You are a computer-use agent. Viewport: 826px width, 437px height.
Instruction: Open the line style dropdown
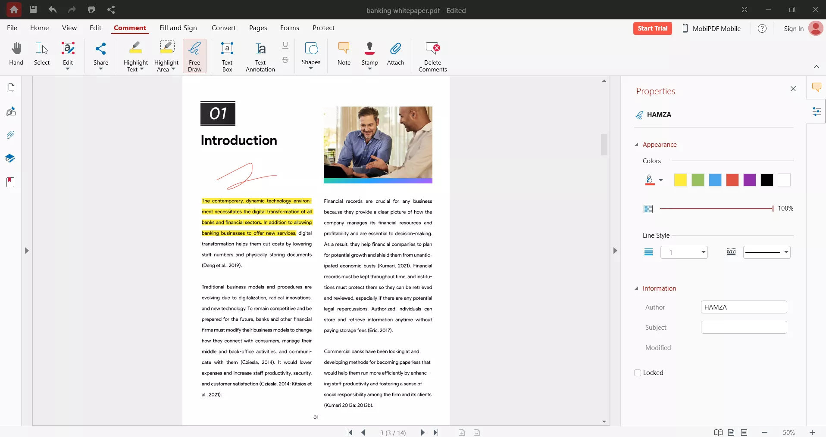point(786,252)
